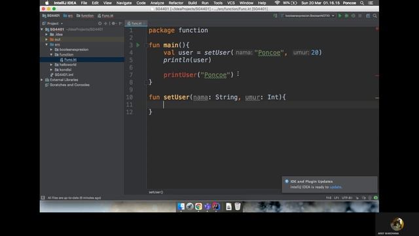This screenshot has height=236, width=419.
Task: Open the File menu
Action: point(84,3)
